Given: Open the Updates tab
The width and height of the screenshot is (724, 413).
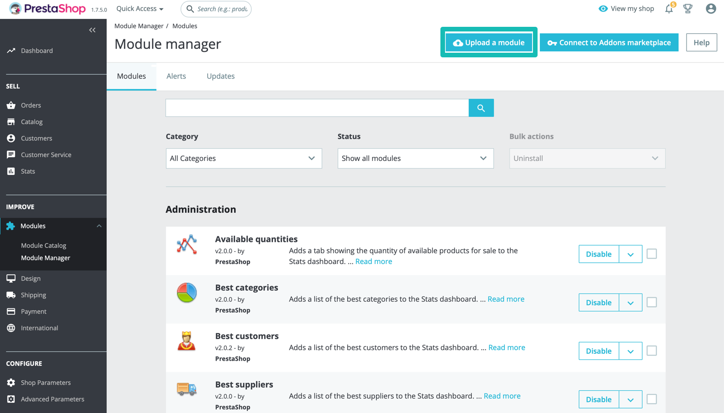Looking at the screenshot, I should coord(221,76).
